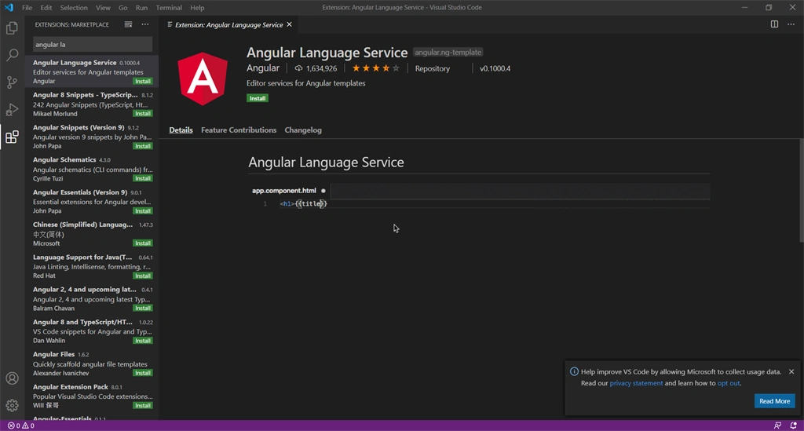Open the Search view in activity bar
Image resolution: width=804 pixels, height=431 pixels.
pyautogui.click(x=12, y=55)
